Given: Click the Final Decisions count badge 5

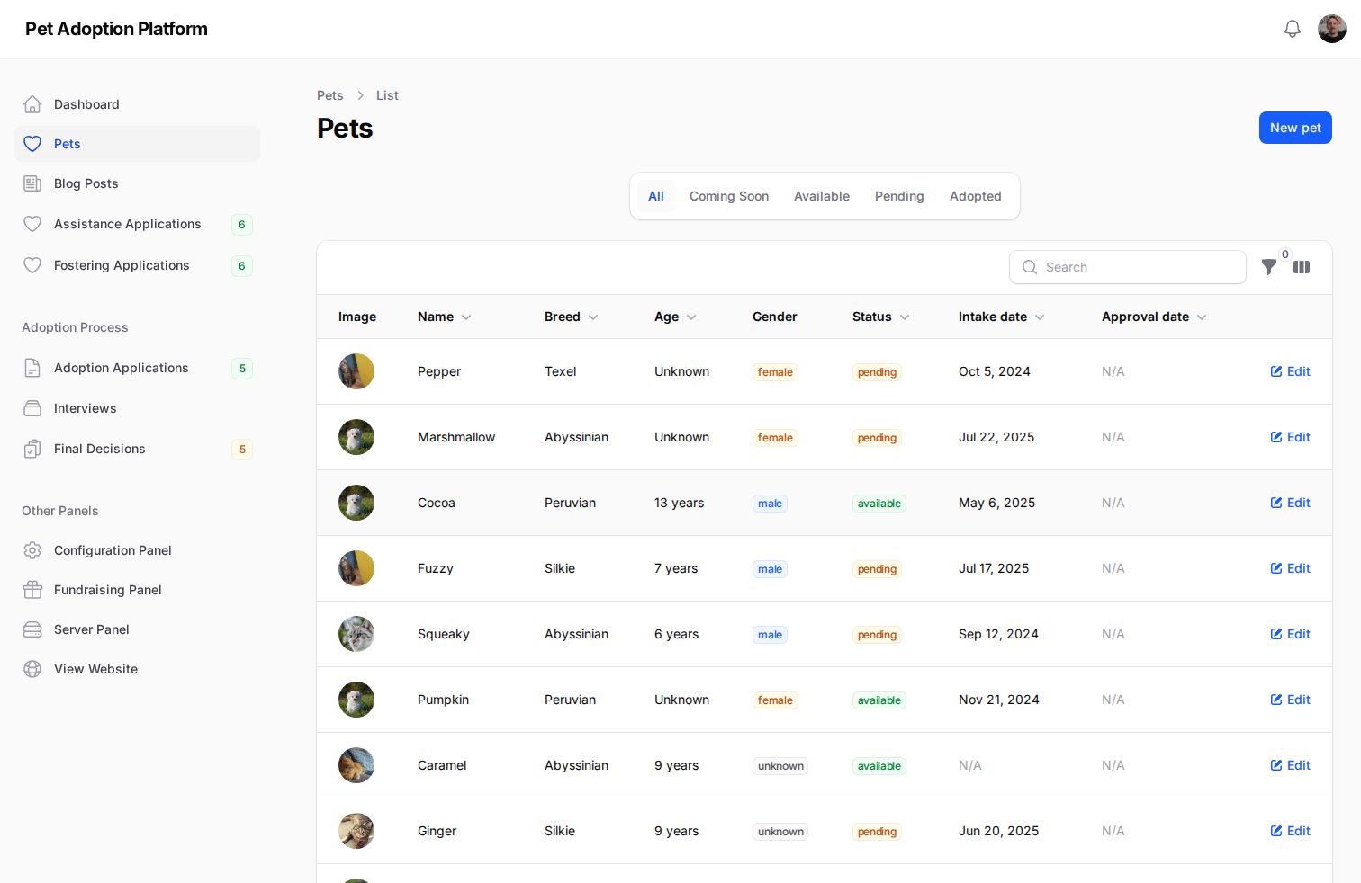Looking at the screenshot, I should (x=242, y=450).
